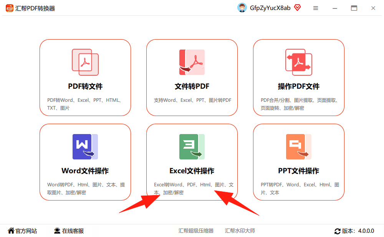Viewport: 384px width, 237px height.
Task: Open 官方网站 link
Action: coord(22,231)
